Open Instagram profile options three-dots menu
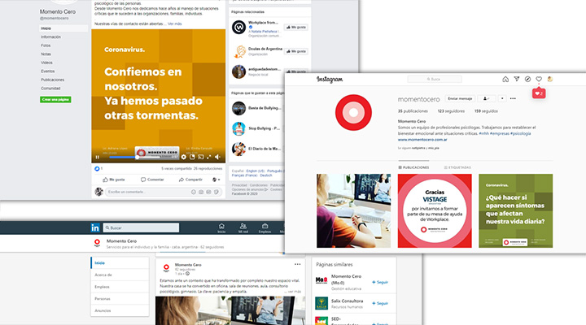This screenshot has height=325, width=586. [513, 98]
